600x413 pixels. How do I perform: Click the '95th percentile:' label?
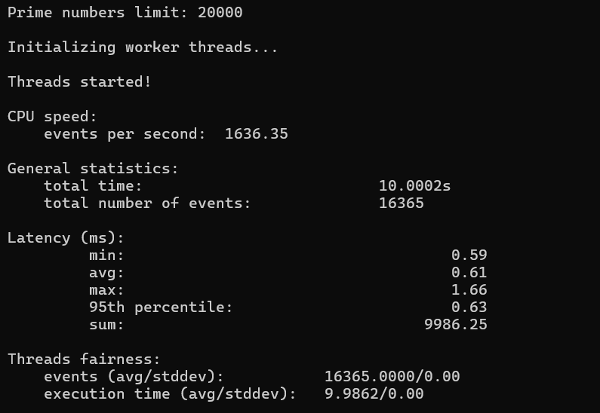pos(161,307)
